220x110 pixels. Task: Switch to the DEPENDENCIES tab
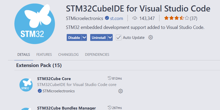pos(97,54)
